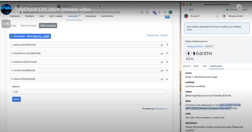Open the Analytics tab
The image size is (252, 132).
click(91, 16)
